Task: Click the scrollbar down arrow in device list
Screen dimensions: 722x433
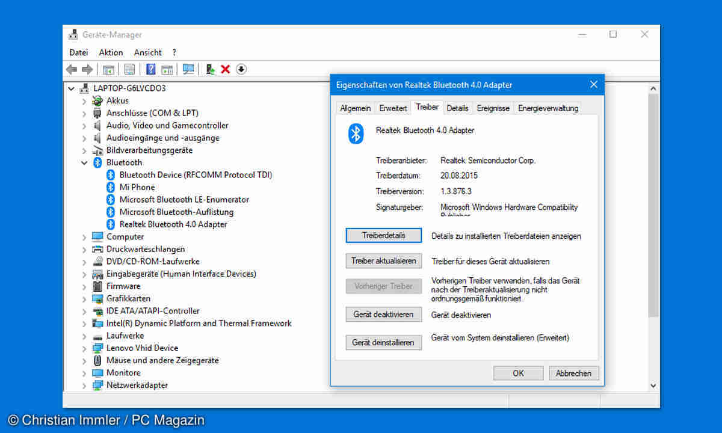Action: pyautogui.click(x=653, y=385)
